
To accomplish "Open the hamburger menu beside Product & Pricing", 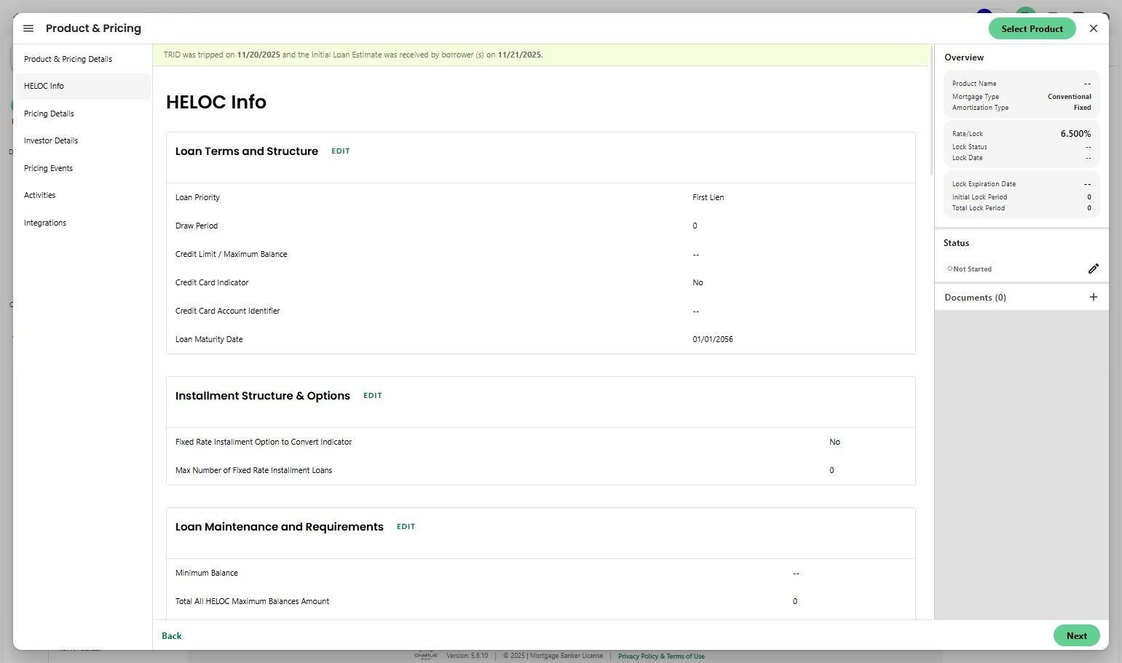I will click(x=28, y=28).
